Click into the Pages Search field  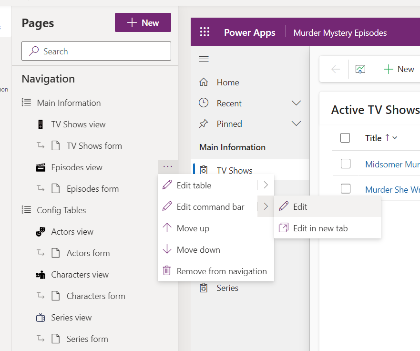pyautogui.click(x=96, y=51)
